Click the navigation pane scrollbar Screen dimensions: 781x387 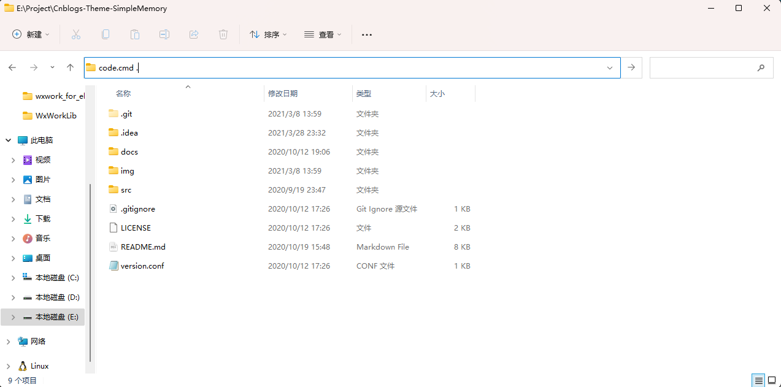point(90,273)
